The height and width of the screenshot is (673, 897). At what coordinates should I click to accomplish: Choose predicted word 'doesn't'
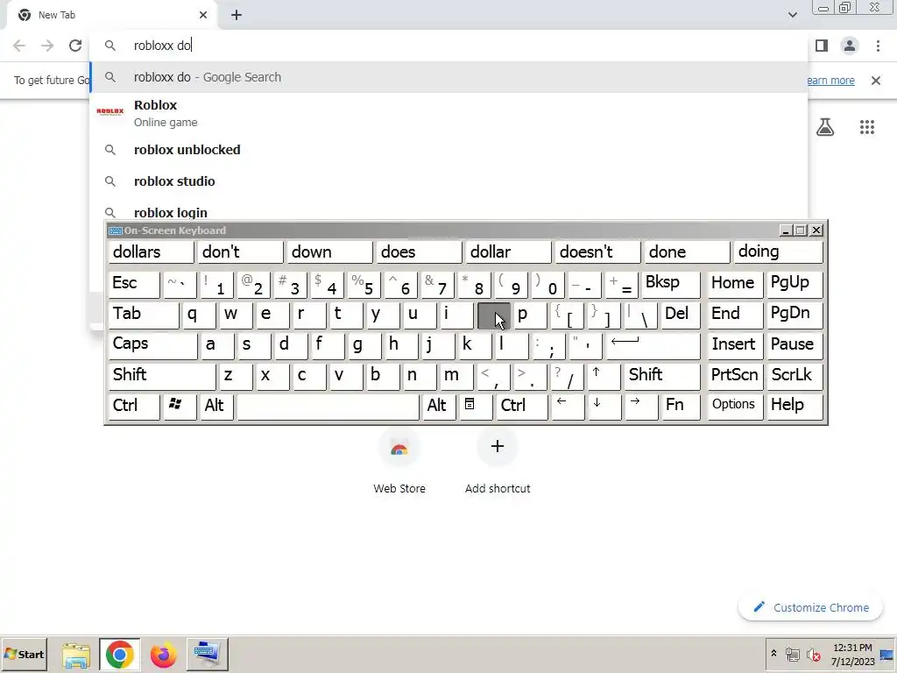point(597,251)
